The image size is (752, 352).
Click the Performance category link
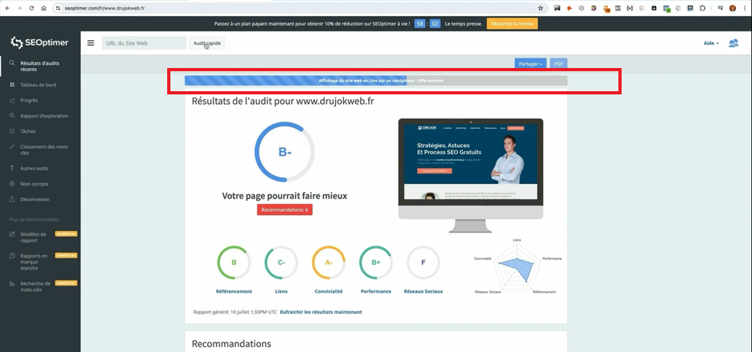[x=376, y=291]
